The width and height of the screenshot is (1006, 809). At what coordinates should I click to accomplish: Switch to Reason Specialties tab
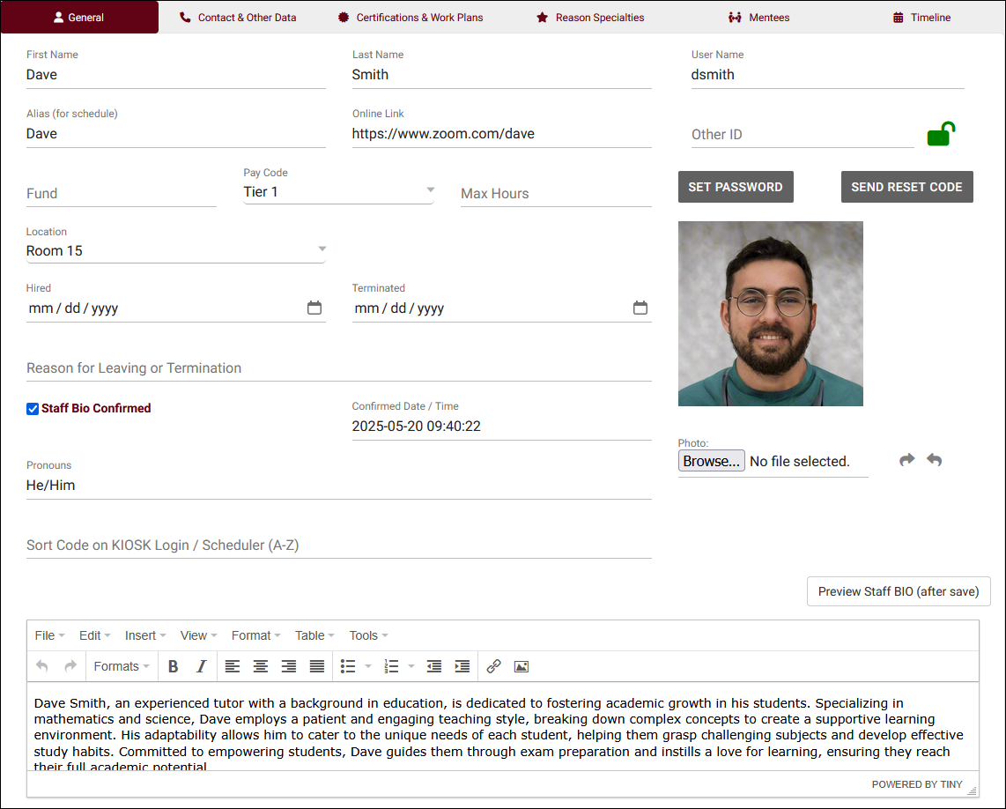click(x=590, y=18)
